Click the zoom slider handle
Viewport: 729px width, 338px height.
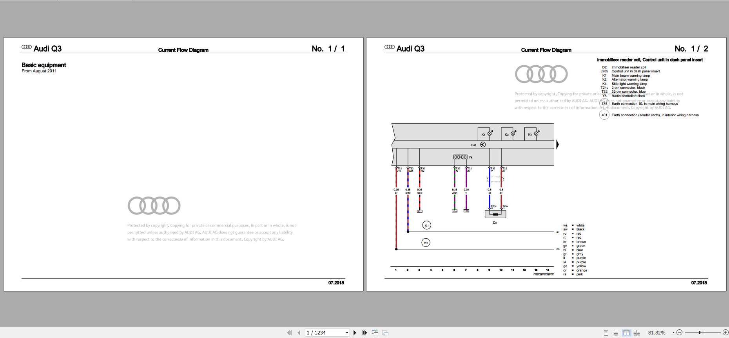click(700, 333)
